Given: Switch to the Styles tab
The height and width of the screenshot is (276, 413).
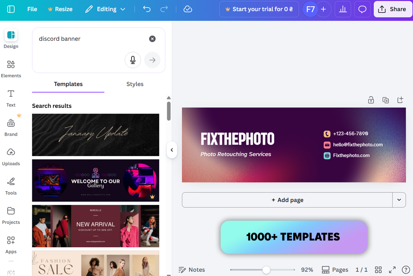Looking at the screenshot, I should pyautogui.click(x=135, y=84).
